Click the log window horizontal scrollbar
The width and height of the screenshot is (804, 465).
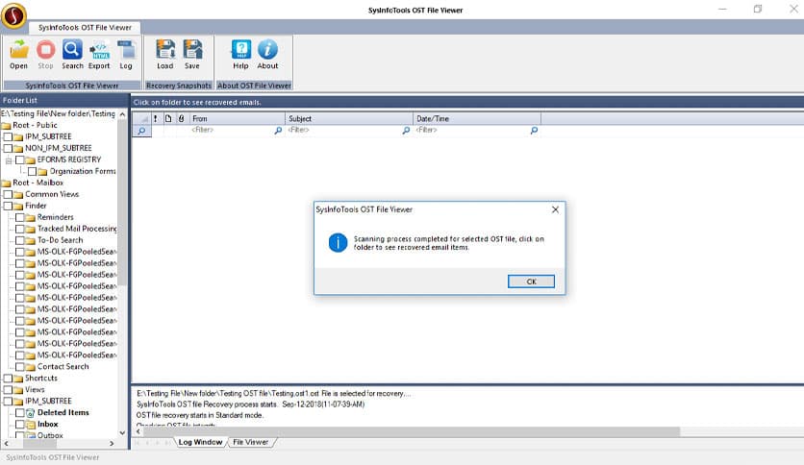coord(412,431)
